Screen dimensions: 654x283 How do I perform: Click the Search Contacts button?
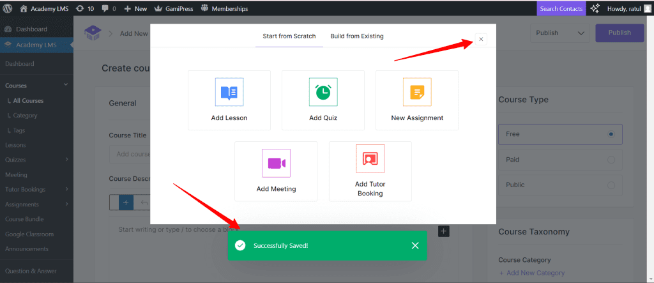pyautogui.click(x=561, y=9)
